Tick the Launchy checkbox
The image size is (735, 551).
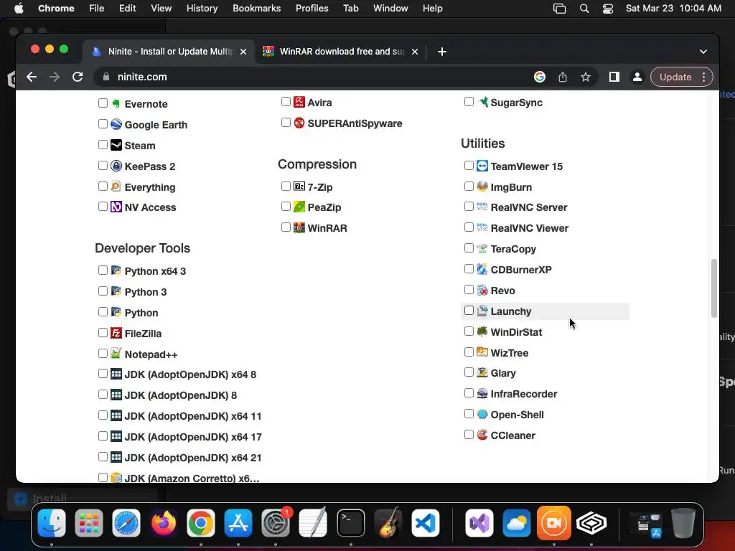click(x=469, y=310)
